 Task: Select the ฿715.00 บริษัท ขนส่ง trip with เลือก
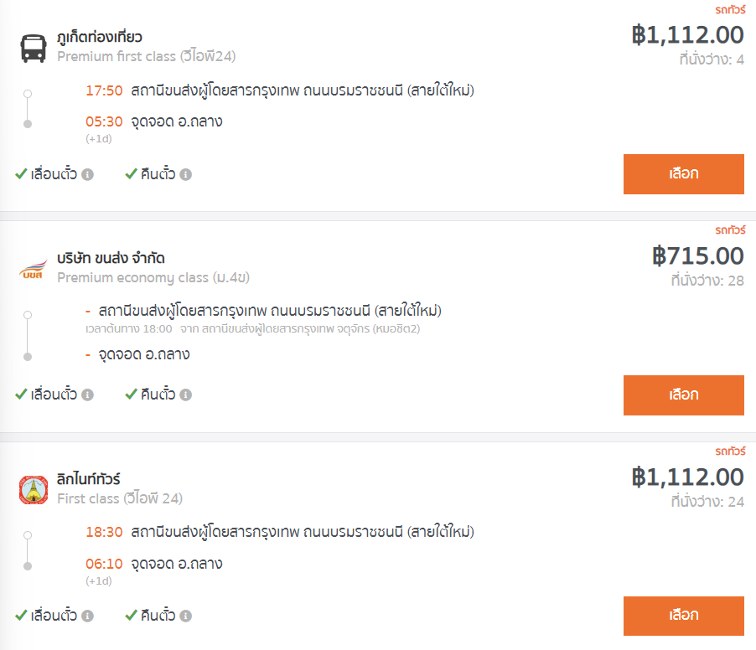pos(684,395)
